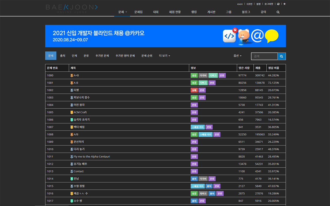Open the problem titled ACM Craft
This screenshot has height=206, width=330.
click(80, 112)
